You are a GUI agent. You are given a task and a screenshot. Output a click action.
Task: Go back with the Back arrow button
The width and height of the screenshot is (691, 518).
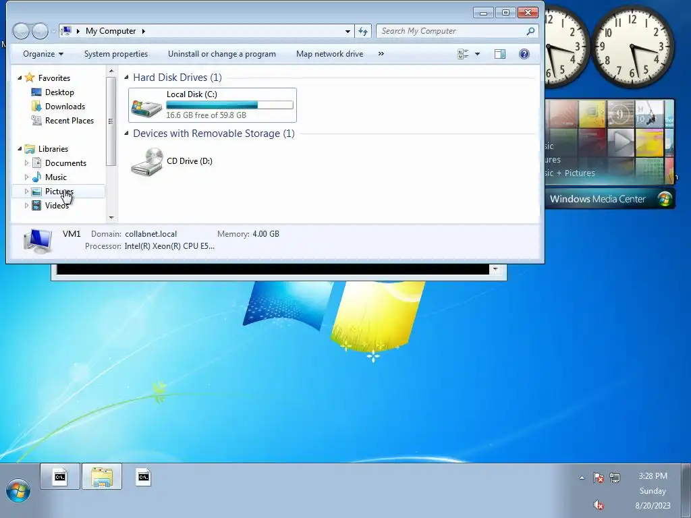(x=21, y=31)
